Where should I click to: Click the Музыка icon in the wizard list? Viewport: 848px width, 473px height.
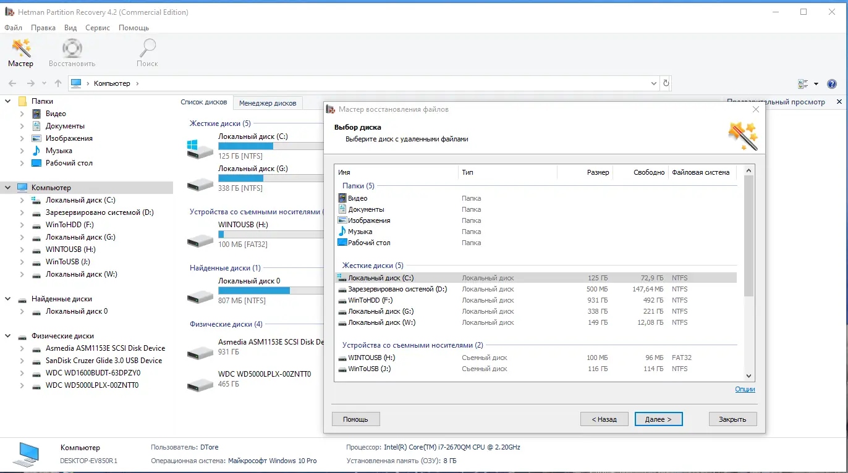tap(343, 232)
